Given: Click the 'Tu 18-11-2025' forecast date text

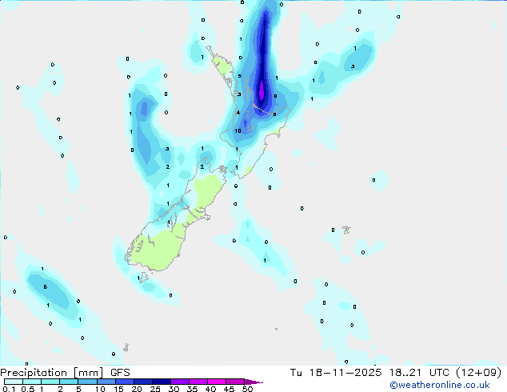Looking at the screenshot, I should pyautogui.click(x=336, y=373).
